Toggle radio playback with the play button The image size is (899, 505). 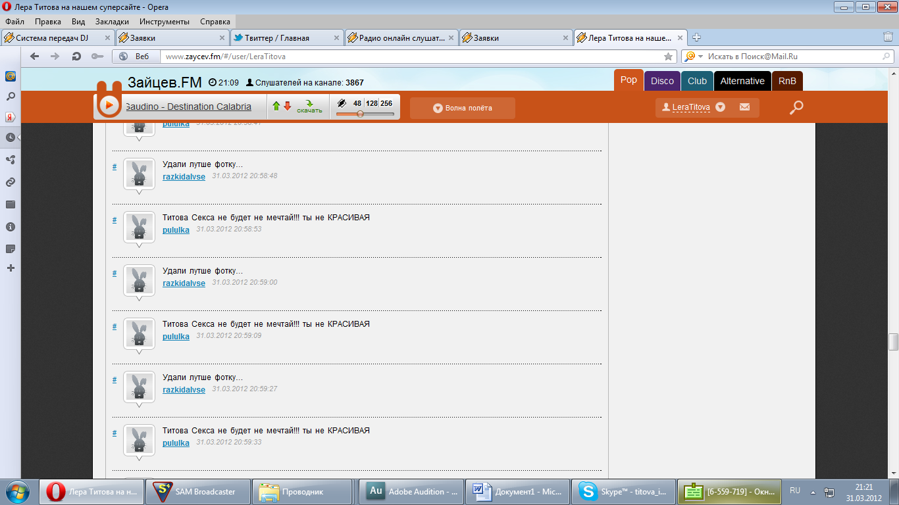pos(109,105)
